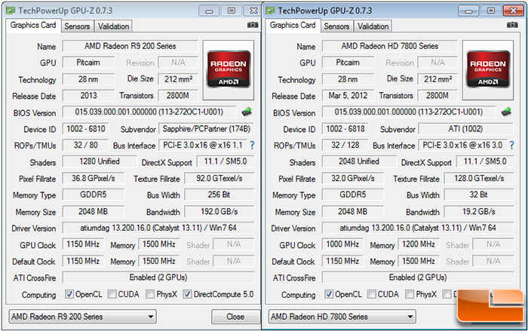This screenshot has height=331, width=528.
Task: Switch to Sensors tab in R9 200 window
Action: (x=77, y=26)
